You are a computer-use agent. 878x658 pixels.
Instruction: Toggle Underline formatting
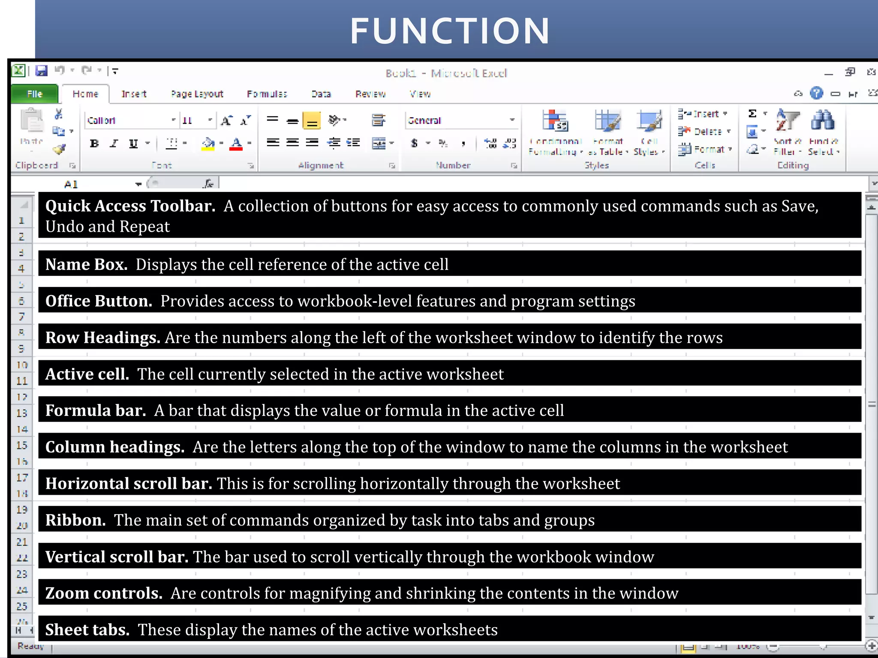coord(133,144)
